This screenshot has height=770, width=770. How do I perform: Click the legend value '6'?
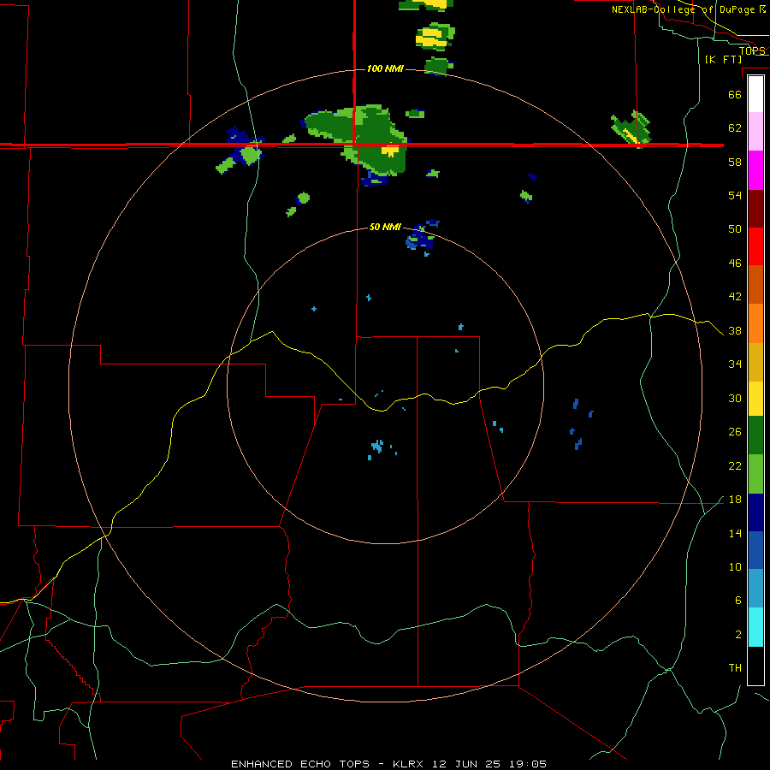[737, 601]
